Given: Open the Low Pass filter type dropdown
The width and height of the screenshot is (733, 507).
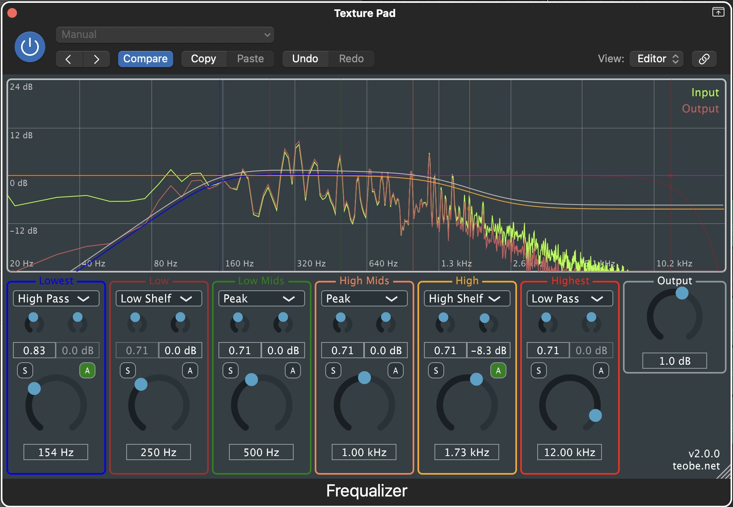Looking at the screenshot, I should click(x=570, y=299).
